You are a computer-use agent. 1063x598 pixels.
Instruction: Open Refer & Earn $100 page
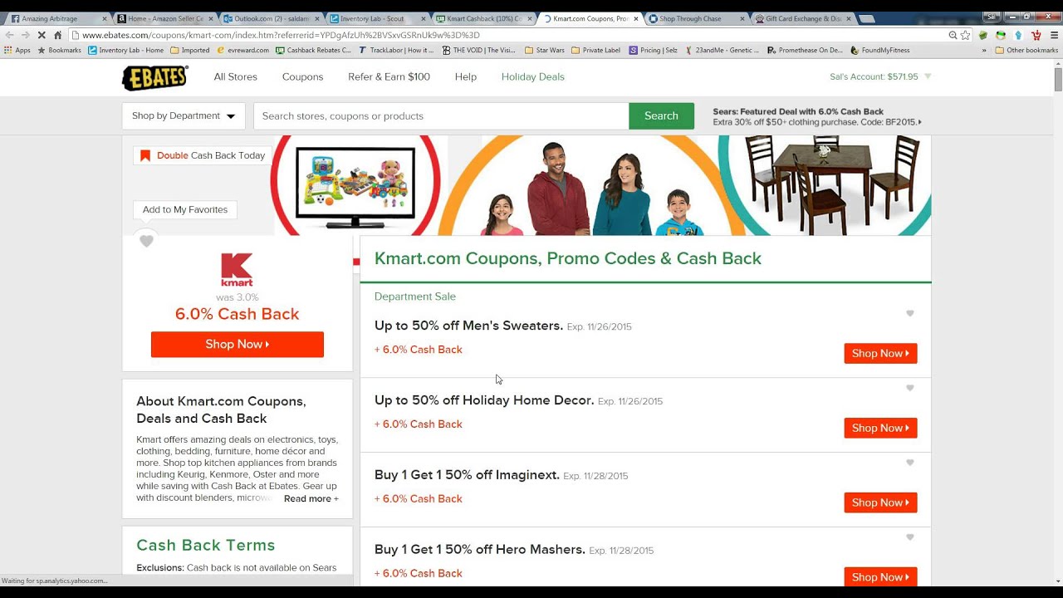[389, 76]
